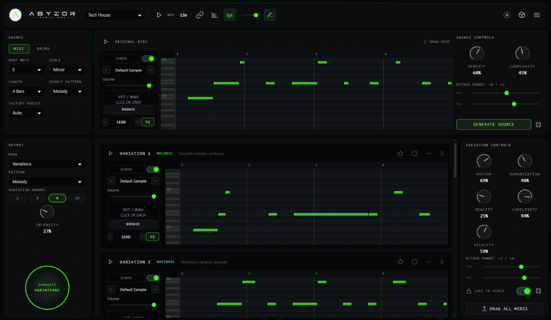Toggle the Original MIDI synth switch

[149, 59]
